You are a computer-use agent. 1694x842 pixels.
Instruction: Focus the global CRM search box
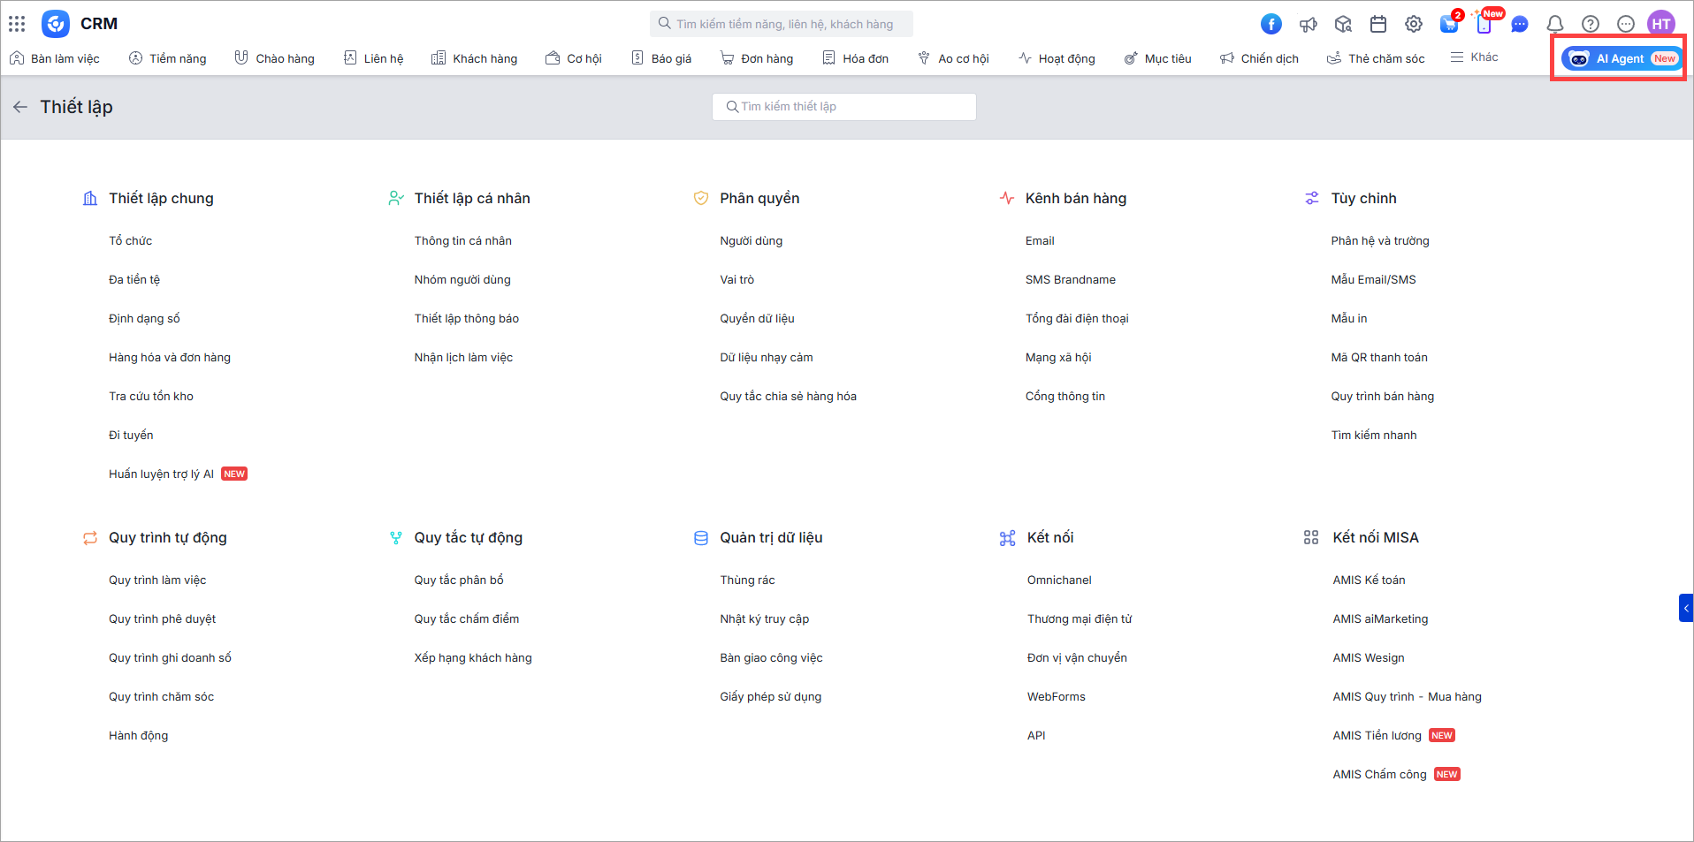pyautogui.click(x=782, y=24)
